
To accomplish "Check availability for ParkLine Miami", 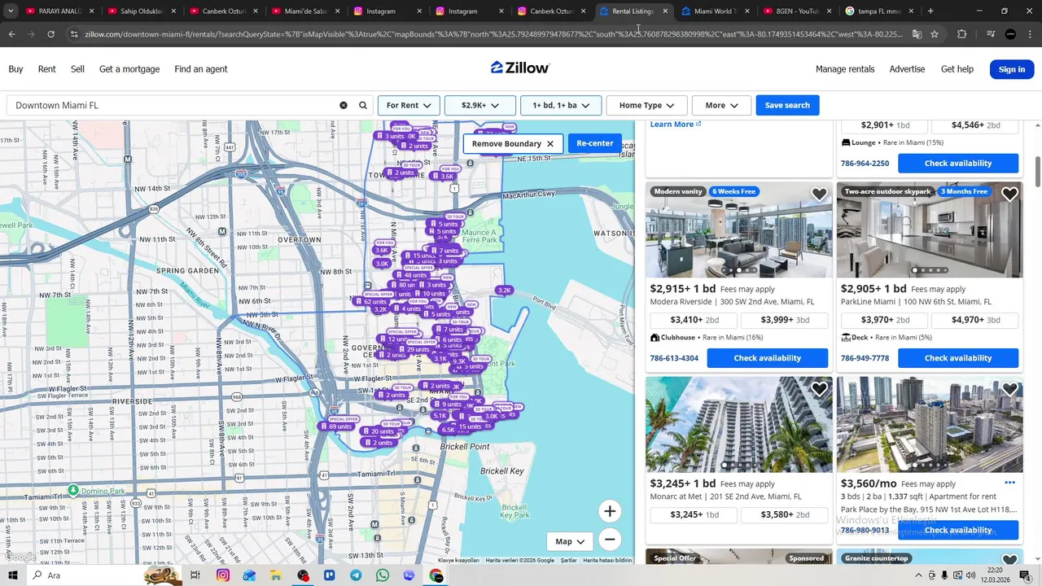I will pyautogui.click(x=958, y=358).
